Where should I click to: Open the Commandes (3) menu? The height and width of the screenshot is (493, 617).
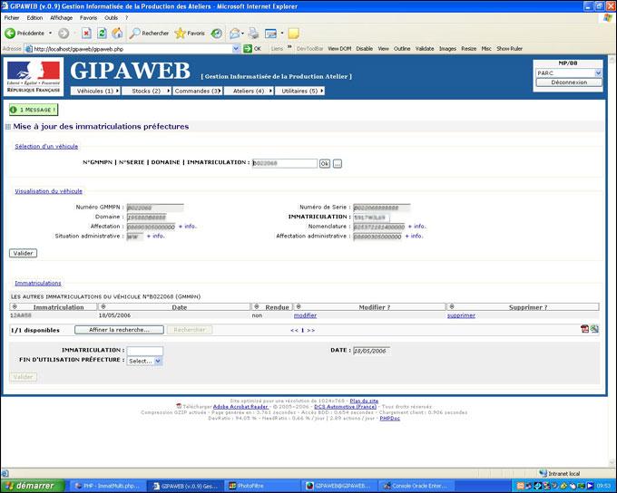pos(197,91)
